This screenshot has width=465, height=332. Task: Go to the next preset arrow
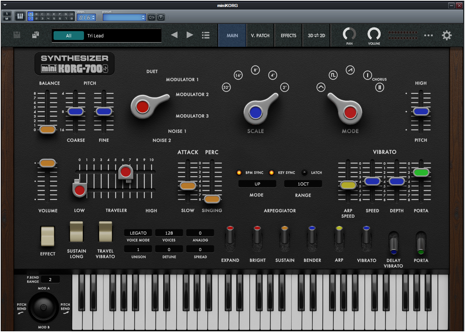coord(190,35)
